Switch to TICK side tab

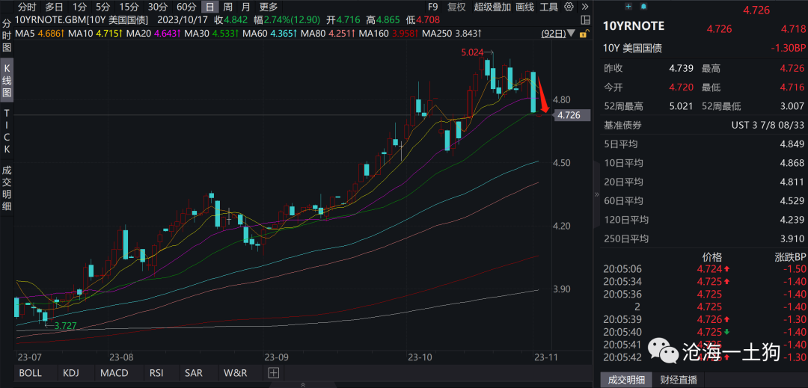click(7, 132)
